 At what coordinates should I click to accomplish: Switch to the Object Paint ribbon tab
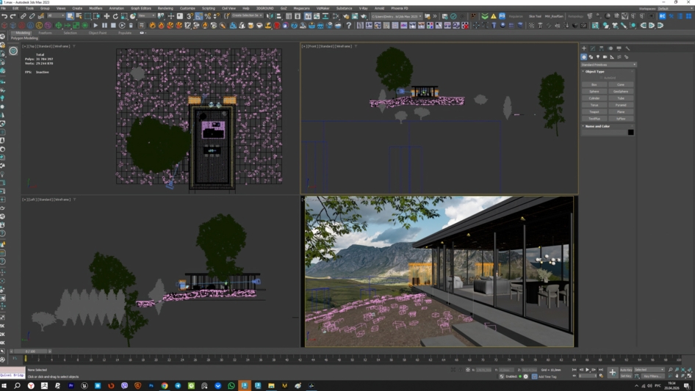(98, 33)
